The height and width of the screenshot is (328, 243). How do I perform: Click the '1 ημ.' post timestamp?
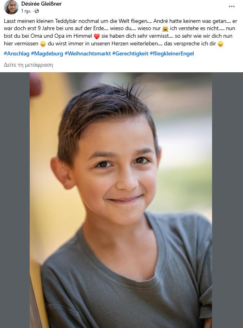26,11
